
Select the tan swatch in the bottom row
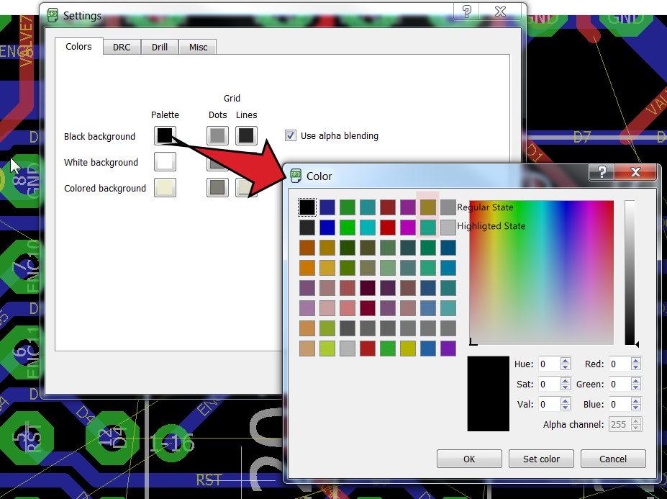(307, 349)
